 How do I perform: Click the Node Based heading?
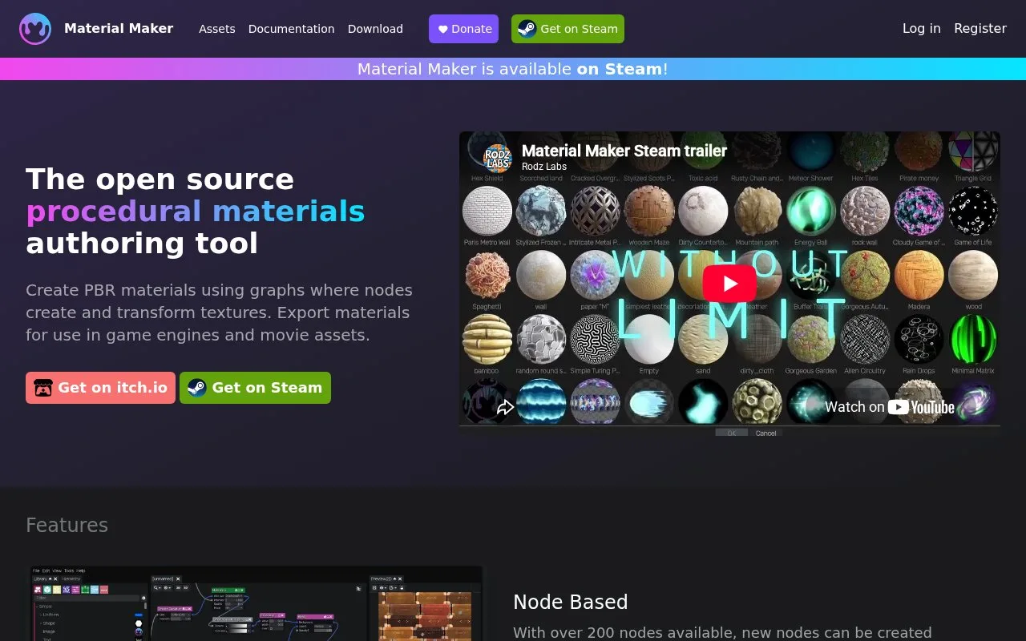[x=571, y=602]
